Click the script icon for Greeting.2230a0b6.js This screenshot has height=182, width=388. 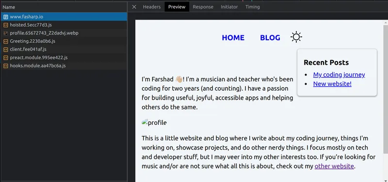6,41
